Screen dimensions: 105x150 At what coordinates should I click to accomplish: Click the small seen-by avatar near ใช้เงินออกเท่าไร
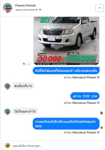[x=101, y=113]
